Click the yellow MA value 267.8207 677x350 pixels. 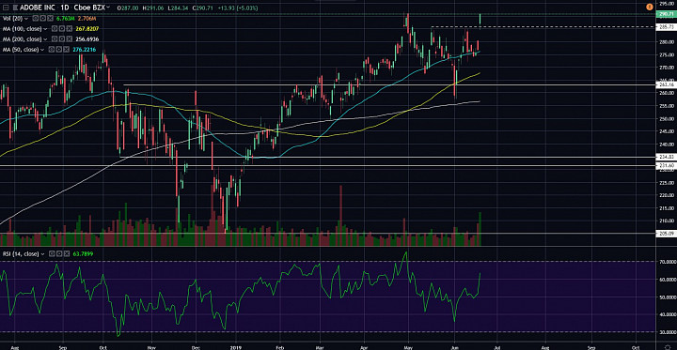(x=87, y=29)
